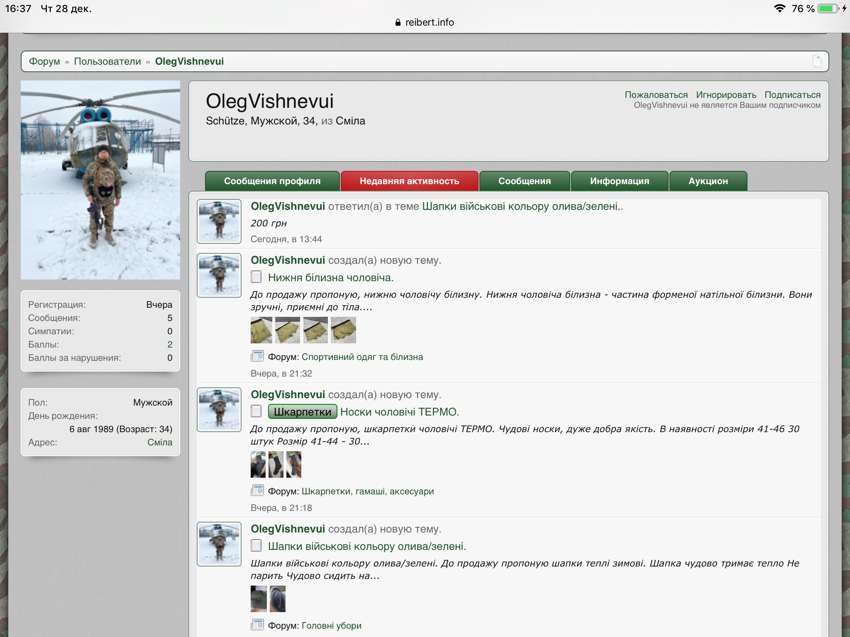Subscribe via the Подписаться link
The height and width of the screenshot is (637, 850).
tap(792, 95)
